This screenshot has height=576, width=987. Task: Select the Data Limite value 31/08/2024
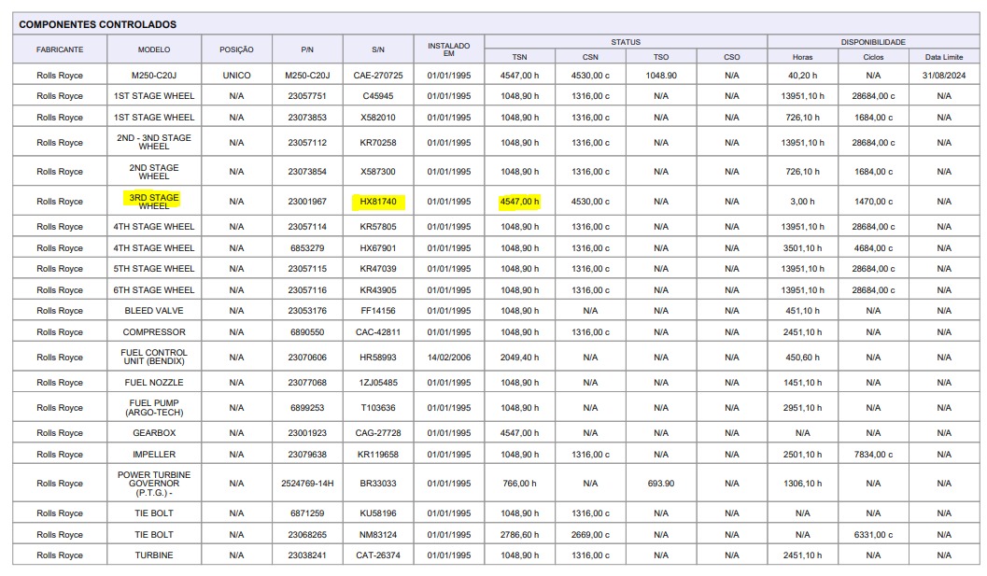(943, 75)
